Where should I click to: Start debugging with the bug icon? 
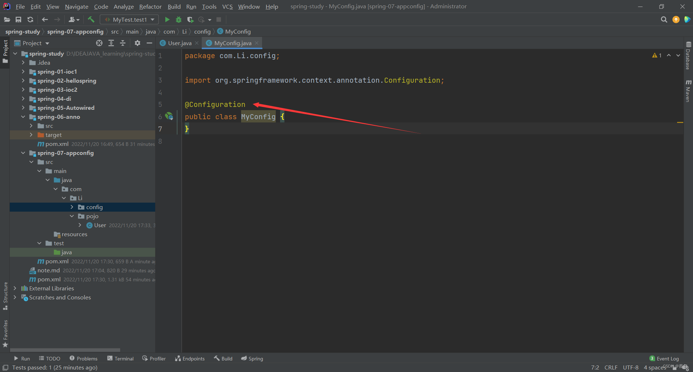pyautogui.click(x=178, y=20)
